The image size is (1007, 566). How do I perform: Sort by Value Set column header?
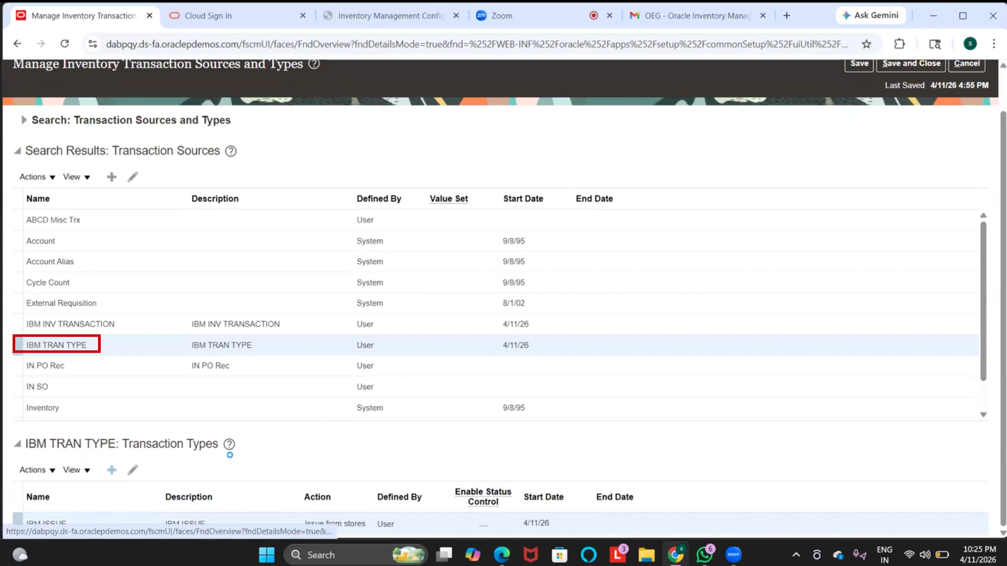pos(448,199)
